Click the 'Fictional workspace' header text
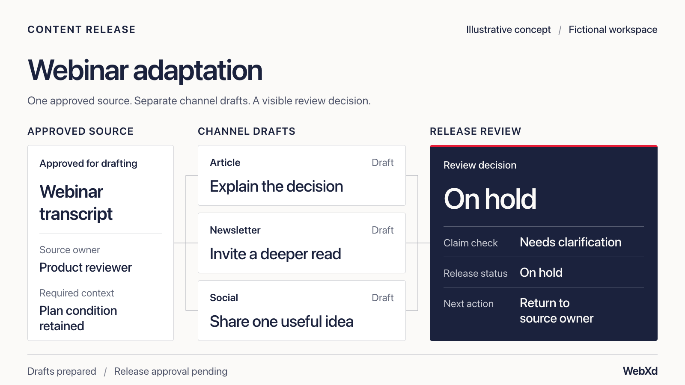Image resolution: width=685 pixels, height=385 pixels. tap(613, 30)
